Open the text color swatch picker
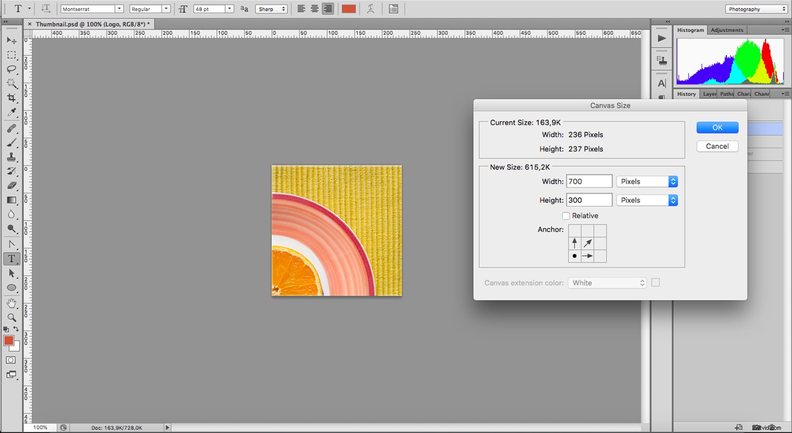 [x=348, y=8]
